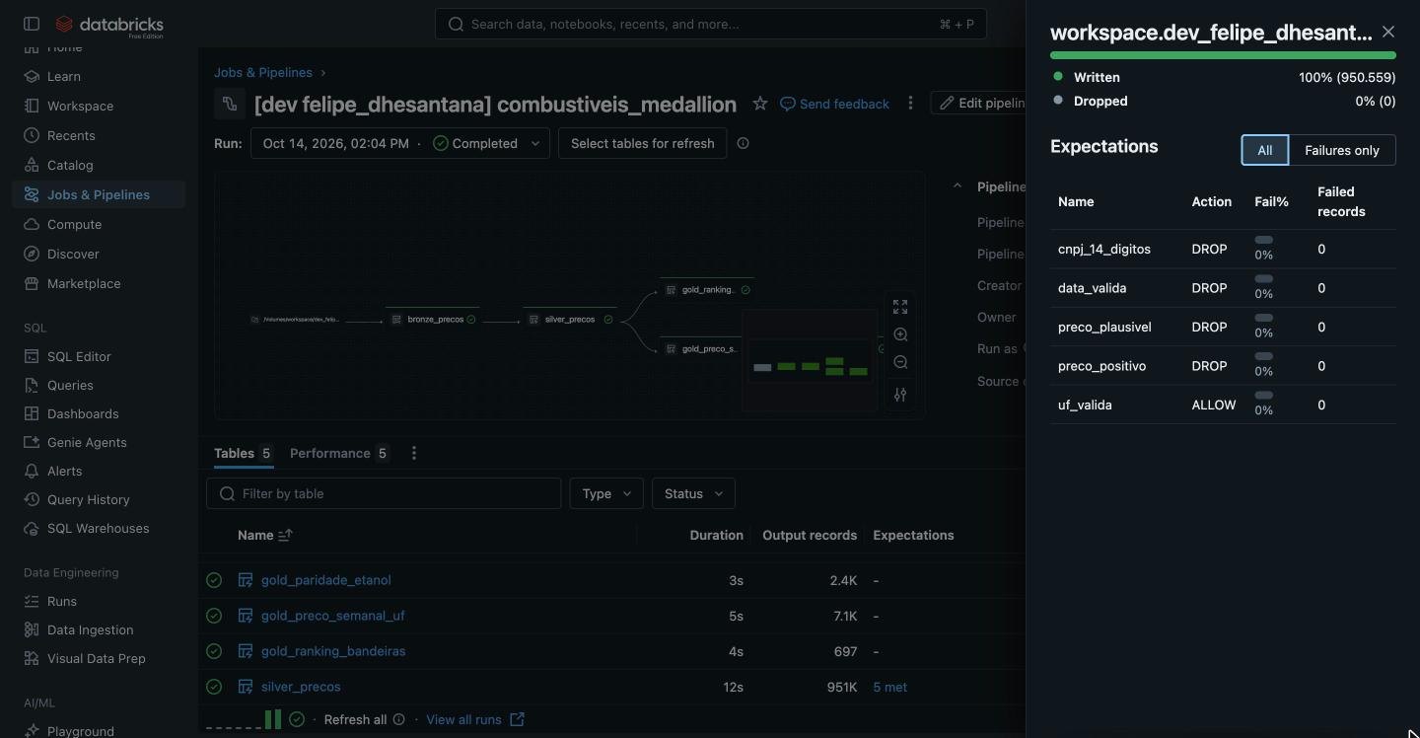The height and width of the screenshot is (738, 1420).
Task: Open the Type filter dropdown
Action: [x=606, y=493]
